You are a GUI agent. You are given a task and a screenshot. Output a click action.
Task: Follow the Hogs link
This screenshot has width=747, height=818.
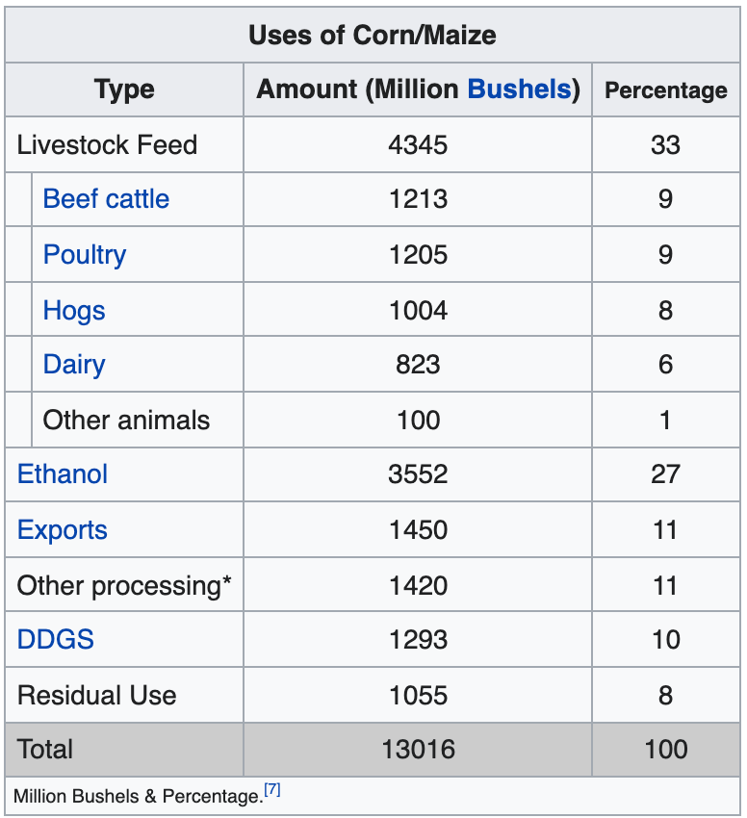pyautogui.click(x=74, y=310)
